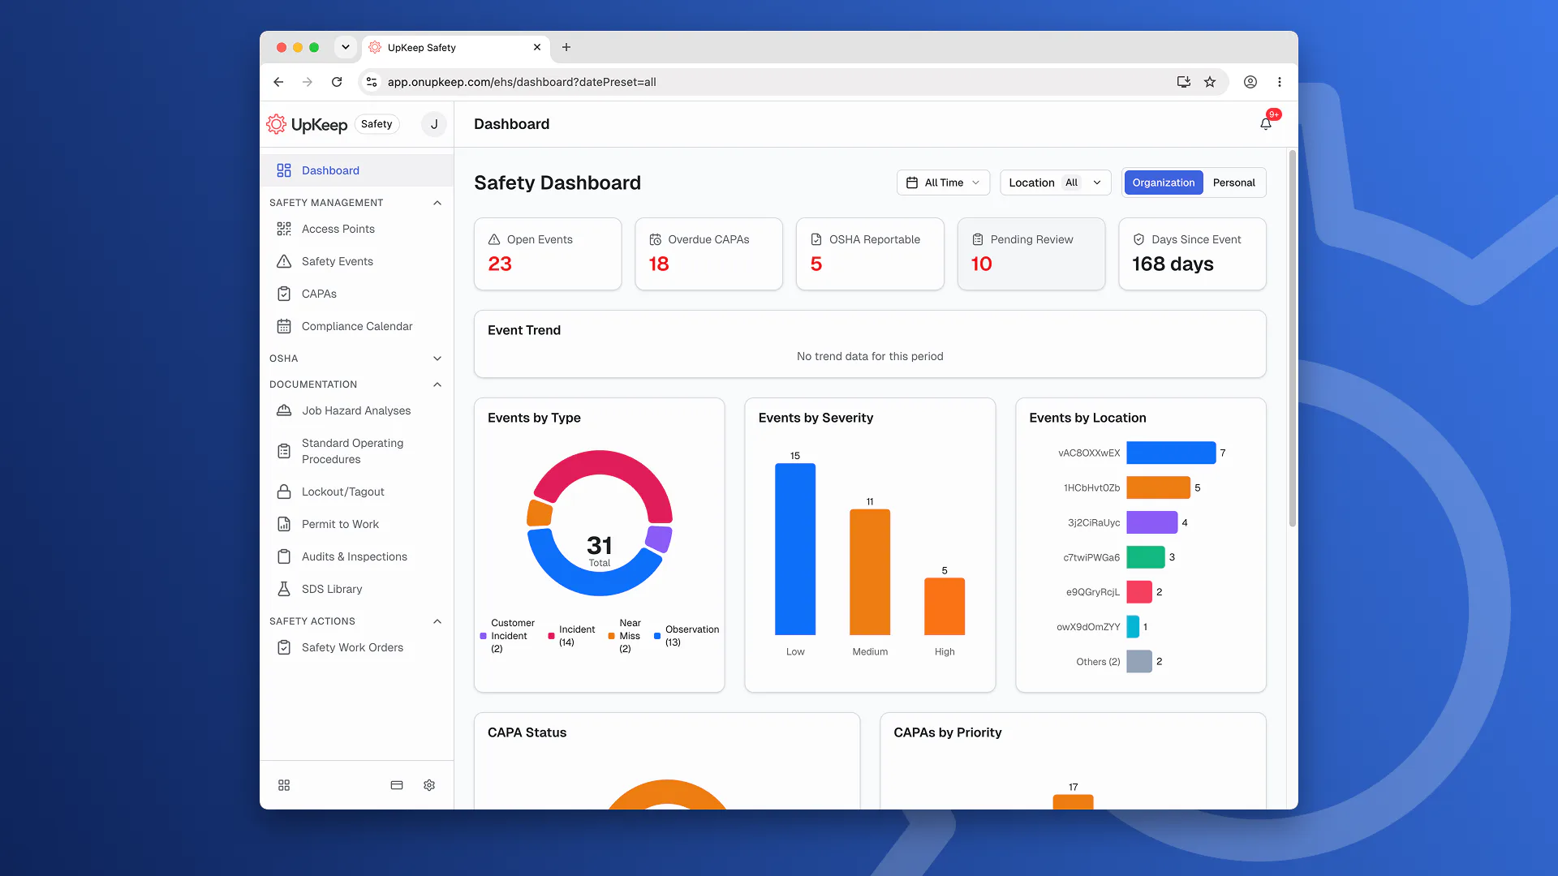Viewport: 1558px width, 876px height.
Task: Open the apps grid icon in sidebar footer
Action: tap(284, 785)
